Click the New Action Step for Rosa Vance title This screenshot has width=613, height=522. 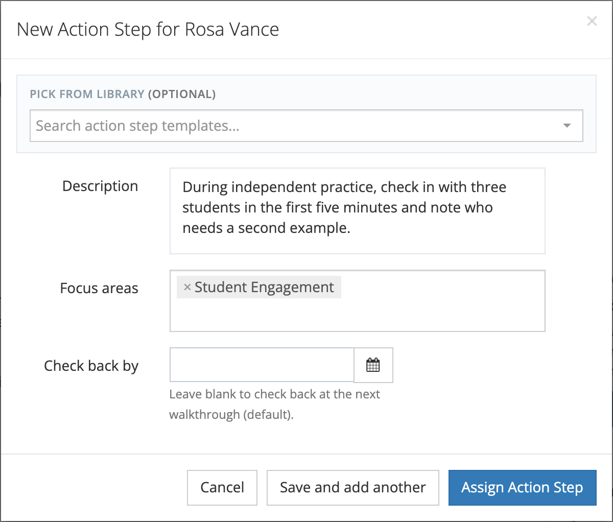point(148,29)
